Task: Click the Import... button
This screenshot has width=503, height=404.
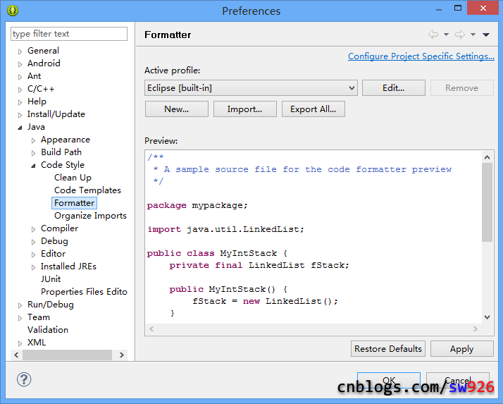Action: pyautogui.click(x=244, y=109)
